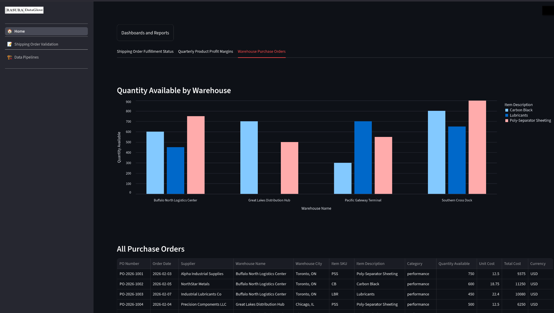Click Southern Cross Dock Lubricants bar
Image resolution: width=554 pixels, height=313 pixels.
[457, 160]
